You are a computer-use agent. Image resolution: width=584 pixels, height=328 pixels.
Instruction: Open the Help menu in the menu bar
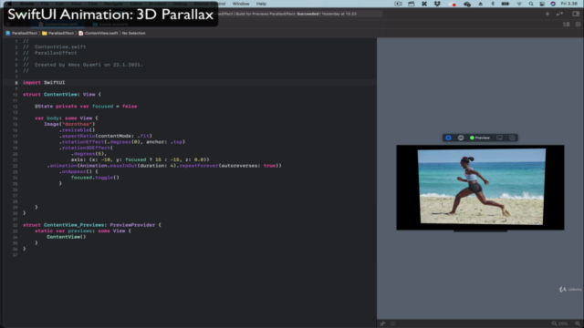(261, 4)
